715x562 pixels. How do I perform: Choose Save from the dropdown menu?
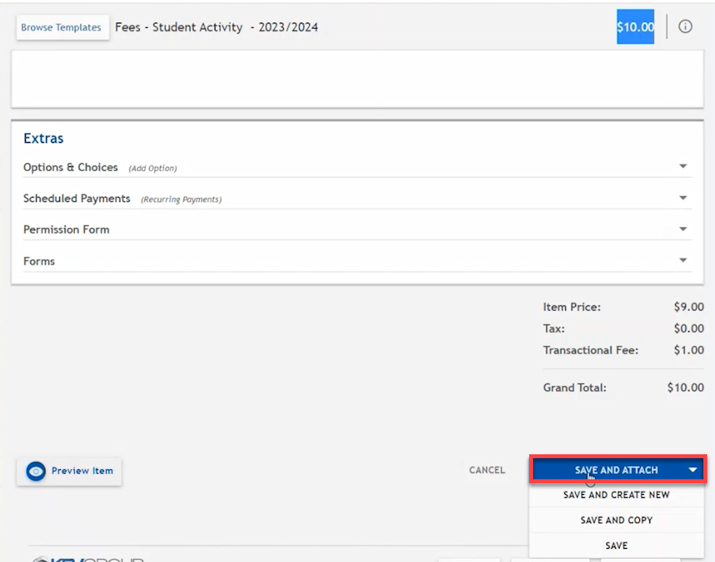tap(616, 546)
